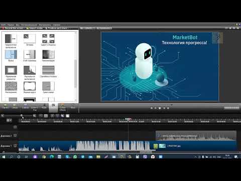Jump to the beginning with the first playback button

click(152, 108)
